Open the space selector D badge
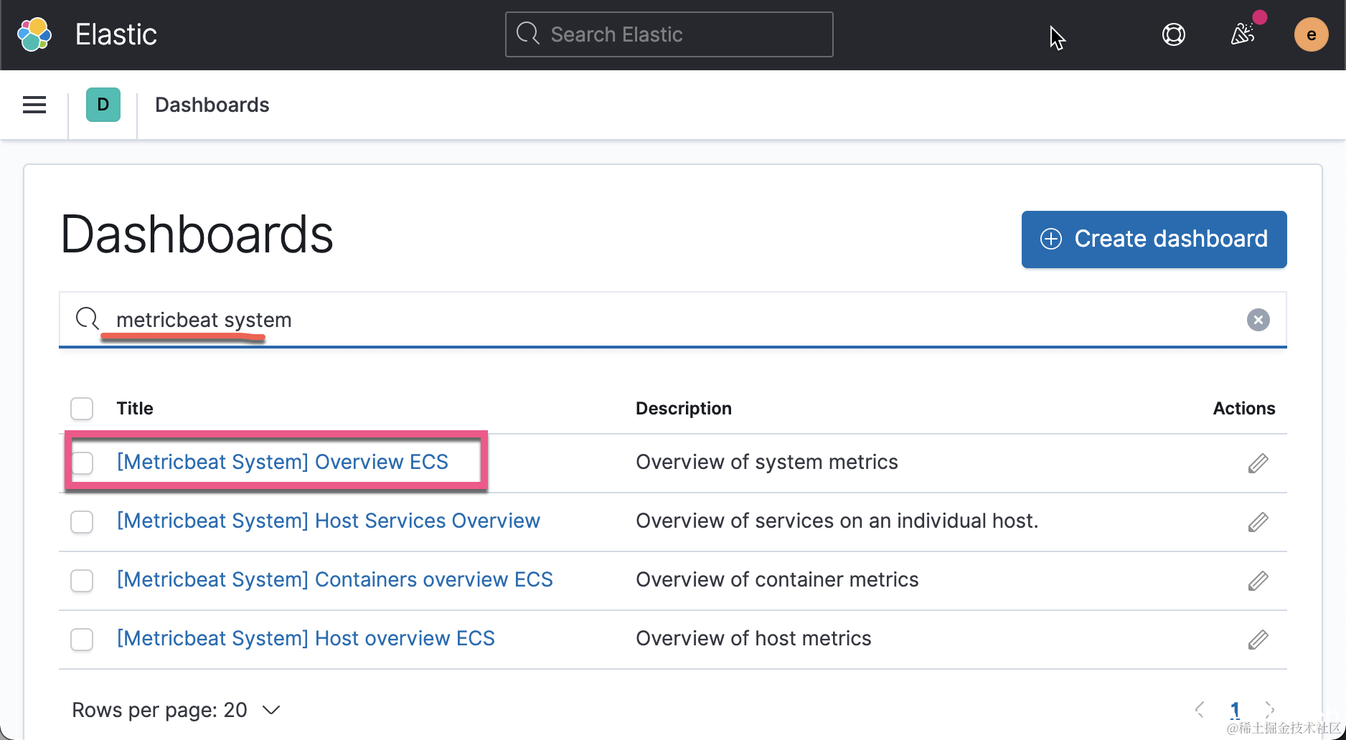Screen dimensions: 1346x740 [103, 105]
